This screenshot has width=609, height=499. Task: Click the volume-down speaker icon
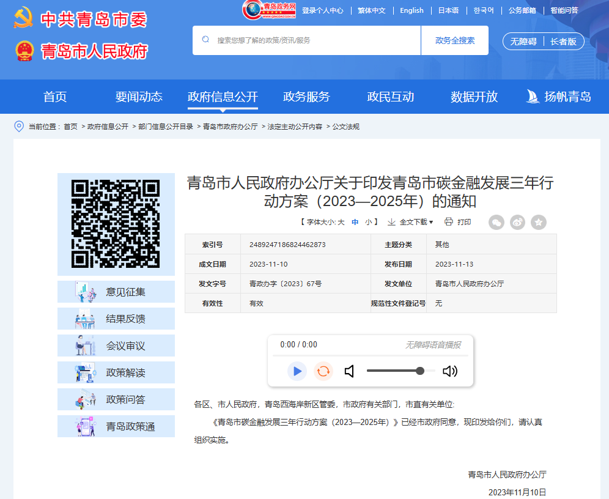tap(350, 371)
